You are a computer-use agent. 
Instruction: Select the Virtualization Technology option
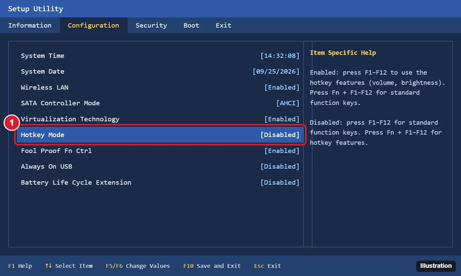tap(160, 119)
